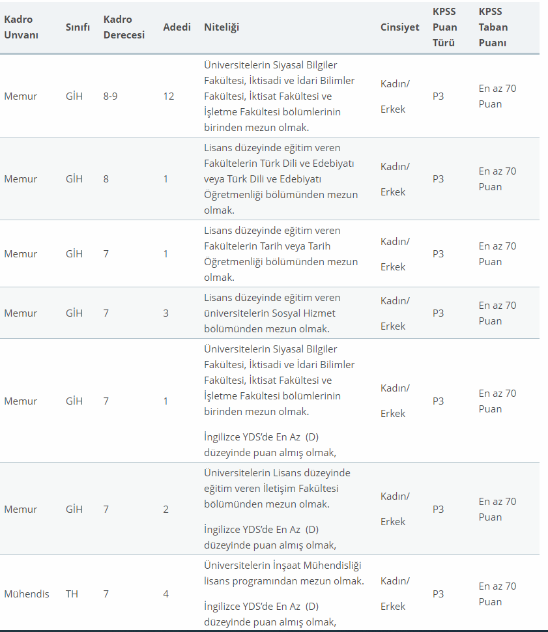
Task: Click the TH class cell
Action: (72, 594)
